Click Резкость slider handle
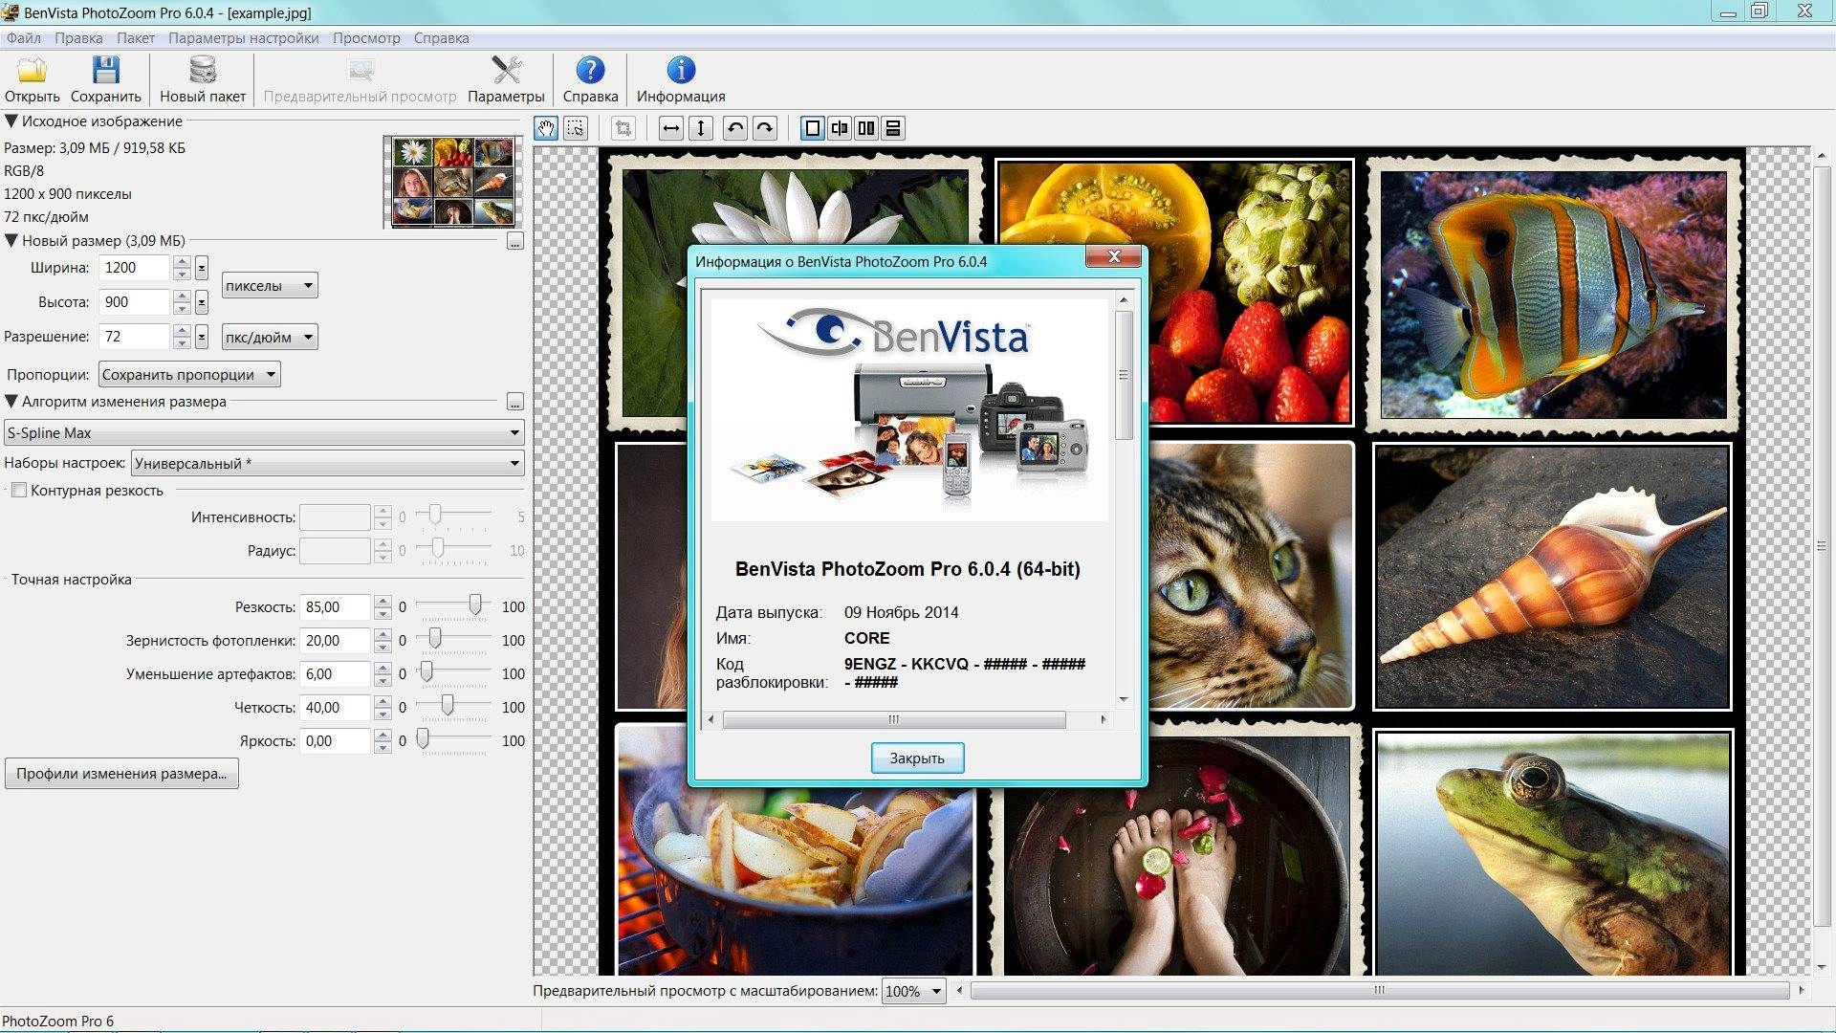 click(x=475, y=604)
